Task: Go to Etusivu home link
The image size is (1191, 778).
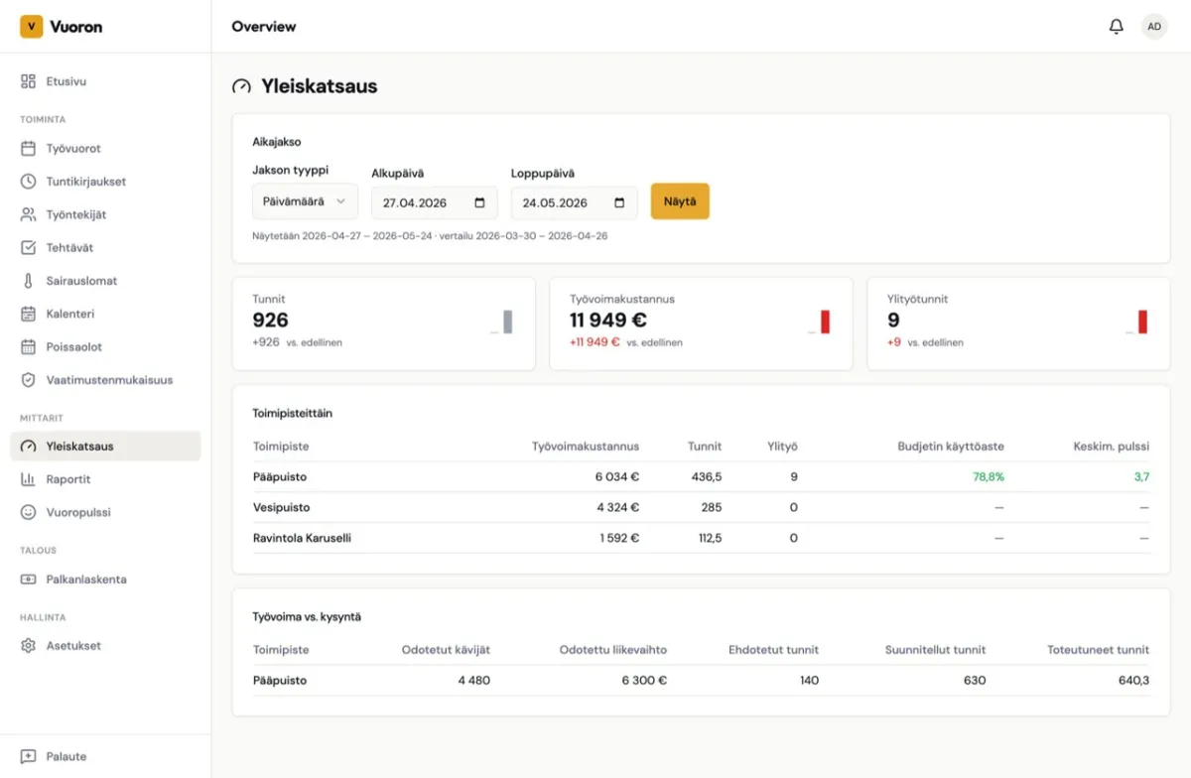Action: coord(105,81)
